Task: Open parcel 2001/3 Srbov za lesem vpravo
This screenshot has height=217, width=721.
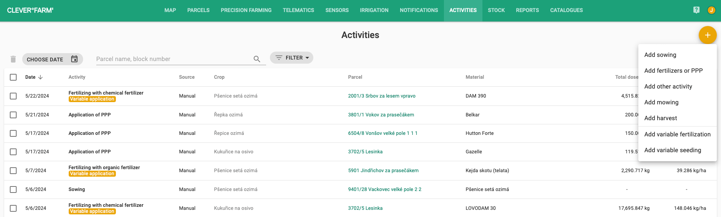Action: [382, 96]
